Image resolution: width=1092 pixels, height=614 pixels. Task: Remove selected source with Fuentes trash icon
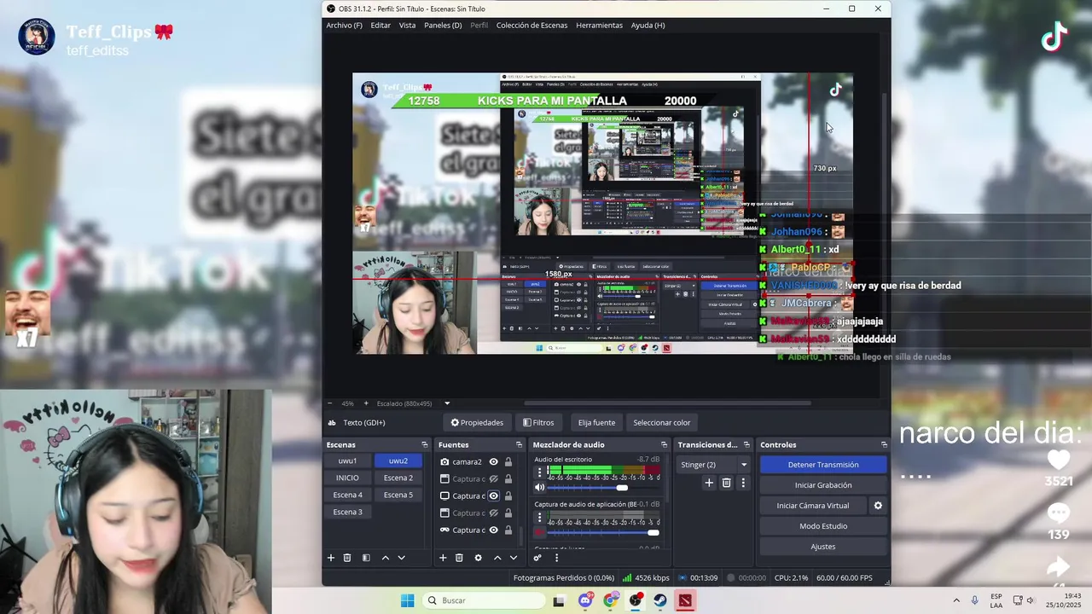[459, 558]
